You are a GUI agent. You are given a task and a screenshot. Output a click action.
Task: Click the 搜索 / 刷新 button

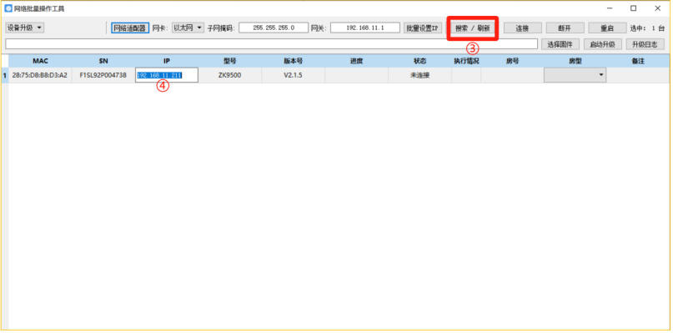pyautogui.click(x=472, y=28)
